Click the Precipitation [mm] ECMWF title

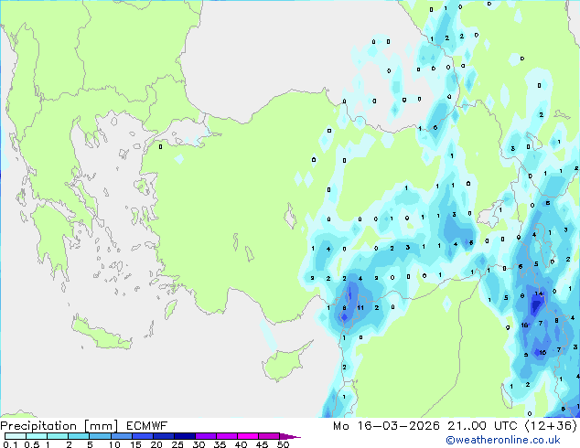click(x=84, y=426)
